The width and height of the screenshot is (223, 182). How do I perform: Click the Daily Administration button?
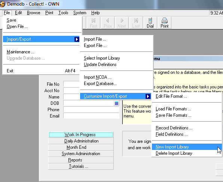coord(81,141)
